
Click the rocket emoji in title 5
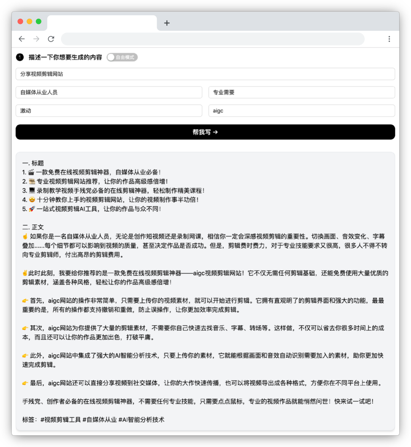(32, 209)
